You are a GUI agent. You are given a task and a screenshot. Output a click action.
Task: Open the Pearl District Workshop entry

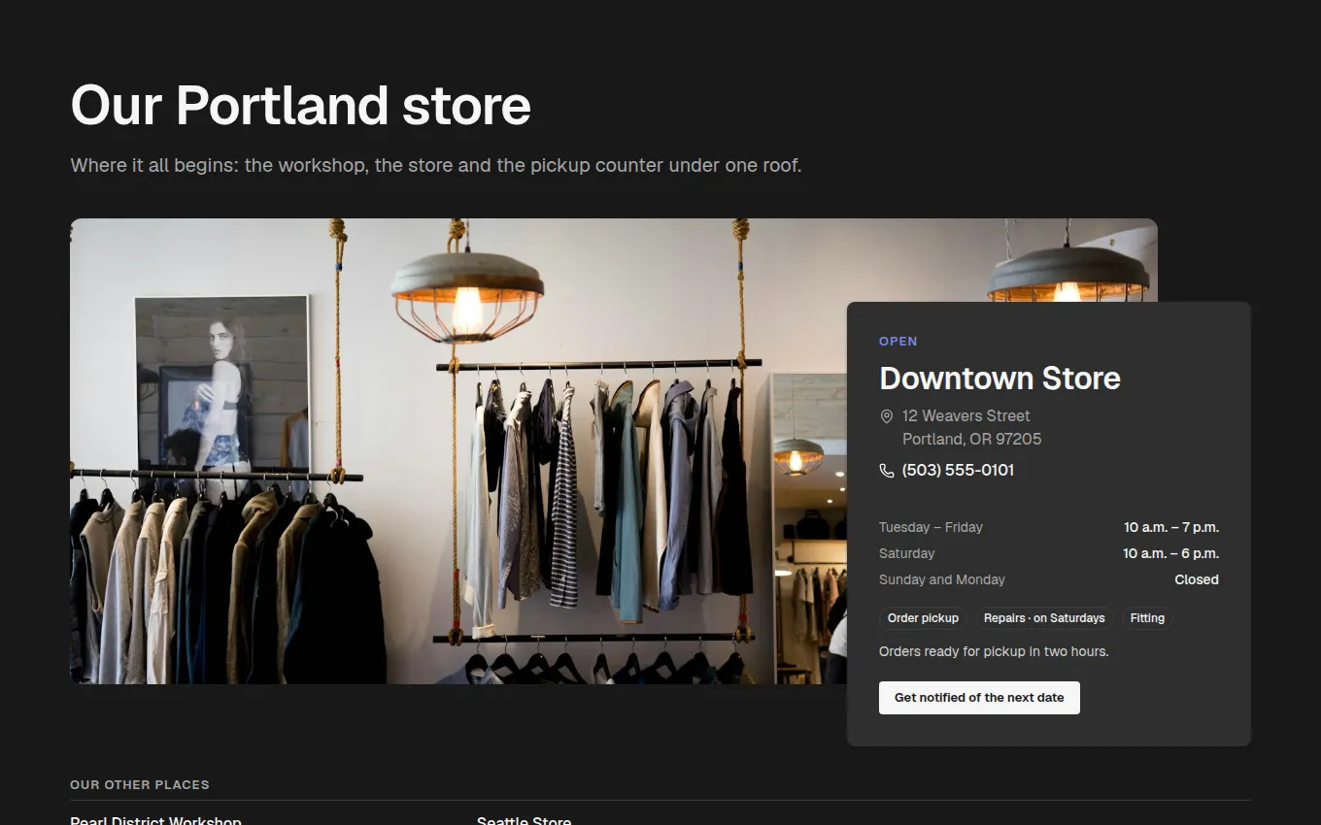tap(155, 820)
